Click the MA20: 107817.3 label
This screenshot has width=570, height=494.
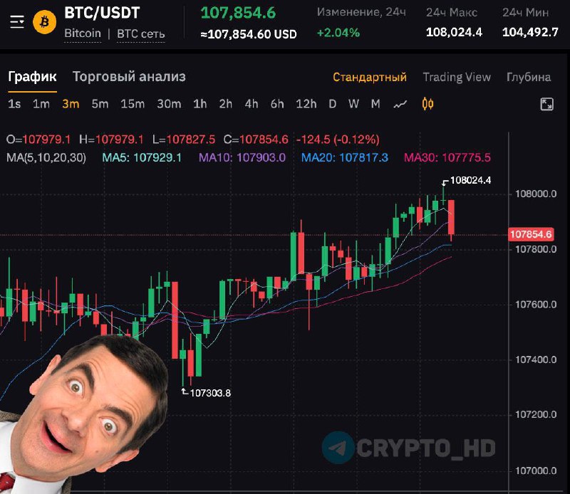coord(345,157)
